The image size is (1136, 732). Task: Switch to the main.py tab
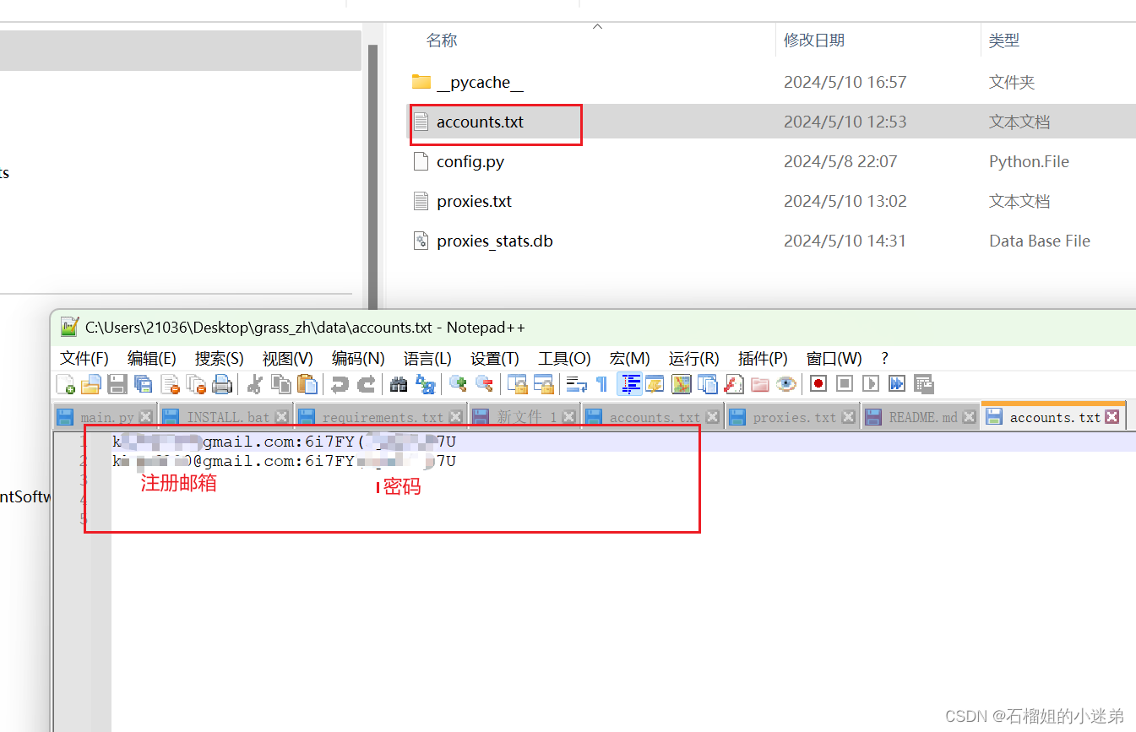pos(106,417)
